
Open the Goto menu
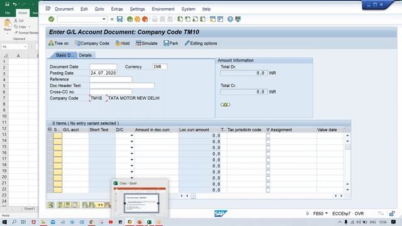pyautogui.click(x=99, y=9)
